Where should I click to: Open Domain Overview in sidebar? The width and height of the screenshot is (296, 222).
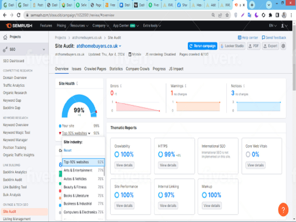pyautogui.click(x=15, y=78)
